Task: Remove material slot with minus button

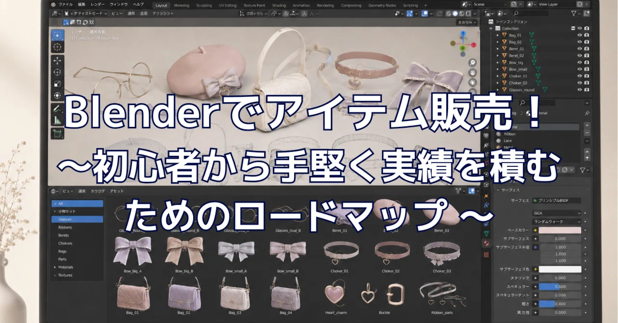Action: pos(587,133)
